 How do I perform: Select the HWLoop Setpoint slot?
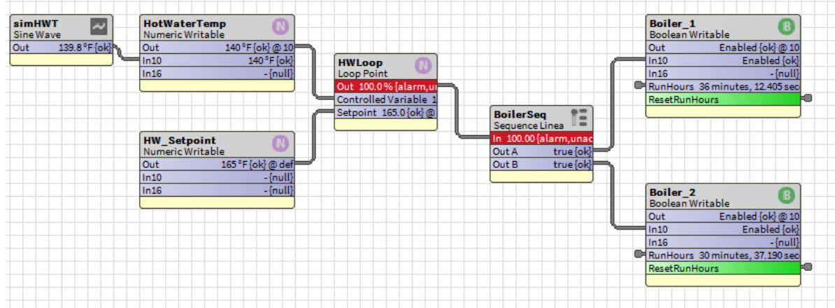(x=386, y=112)
